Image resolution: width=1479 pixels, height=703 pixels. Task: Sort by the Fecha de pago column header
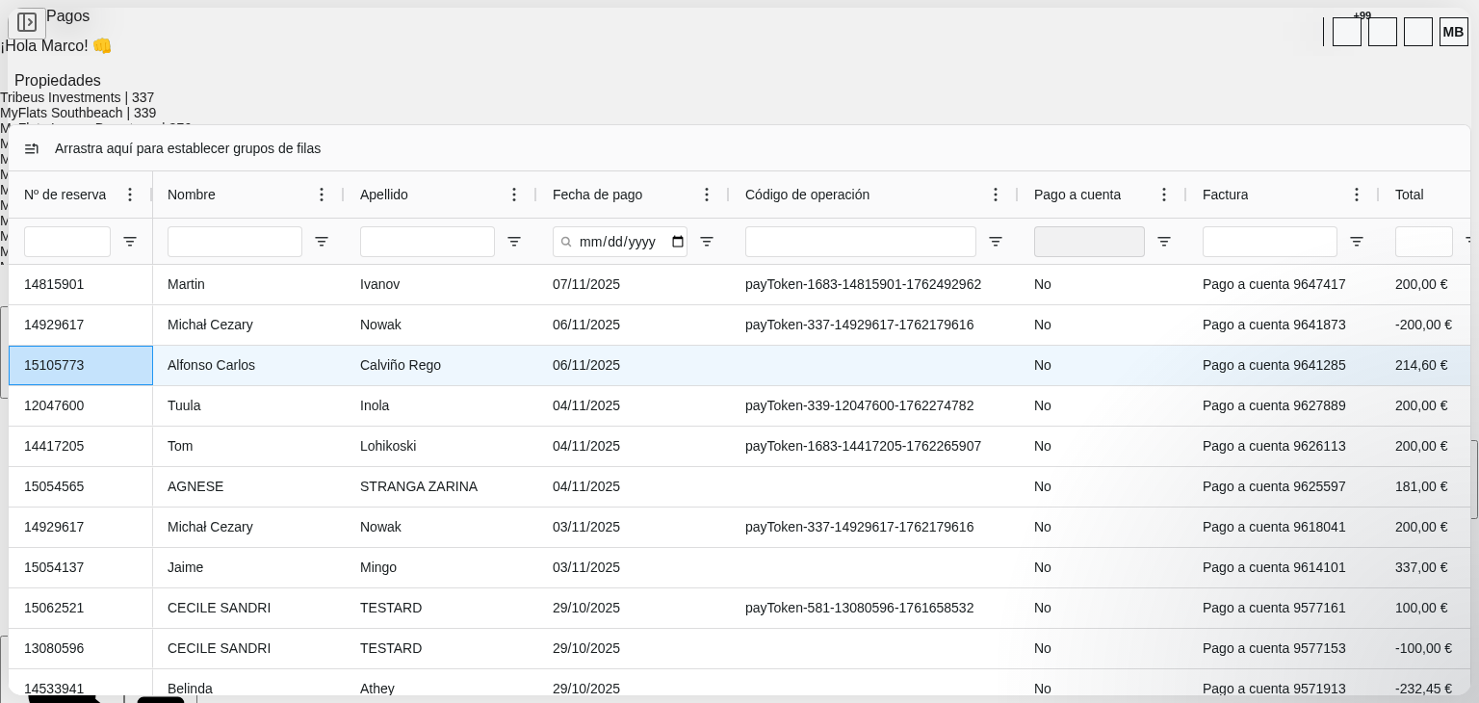pyautogui.click(x=597, y=195)
